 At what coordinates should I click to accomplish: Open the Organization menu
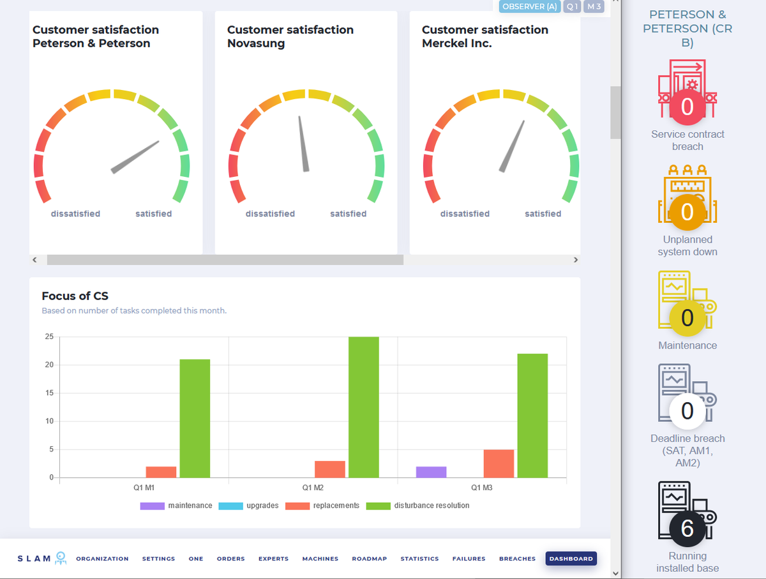102,559
